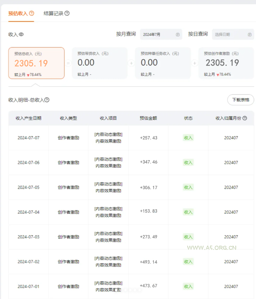Viewport: 256px width, 299px height.
Task: Switch to the 预估收入 tab
Action: [x=18, y=14]
